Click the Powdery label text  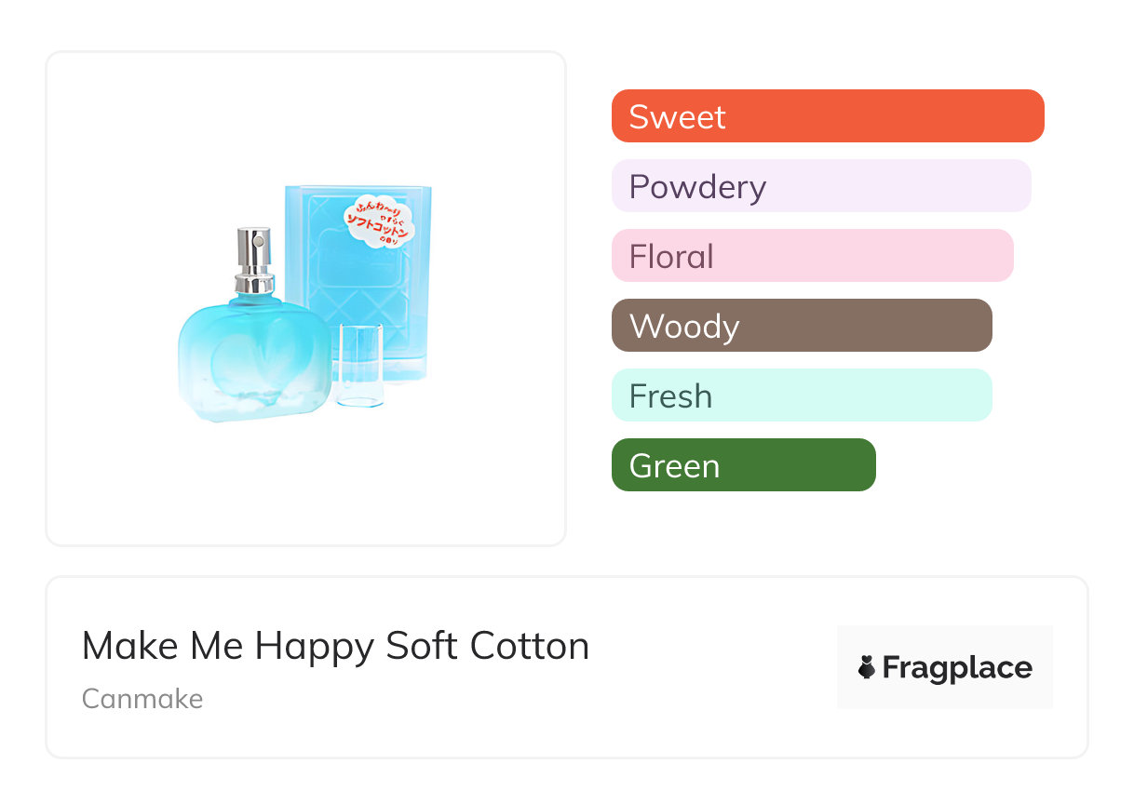[x=697, y=187]
